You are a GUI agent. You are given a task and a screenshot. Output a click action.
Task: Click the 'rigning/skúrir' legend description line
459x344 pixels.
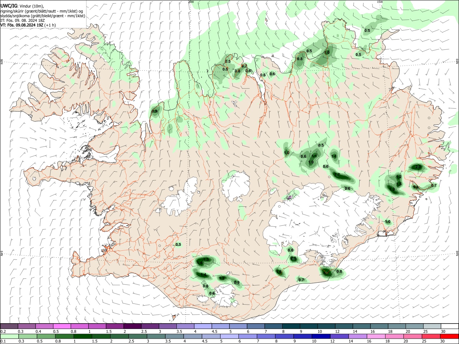[x=42, y=11]
